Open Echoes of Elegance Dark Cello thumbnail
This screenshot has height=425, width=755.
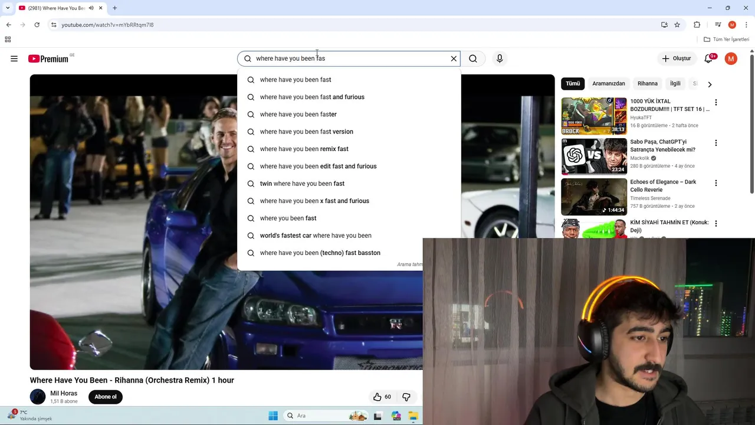(594, 197)
